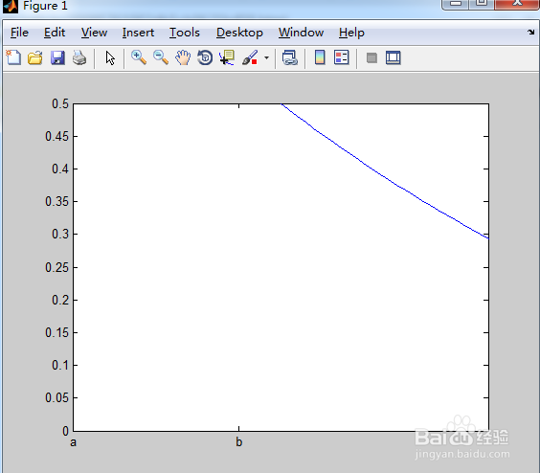Print the figure using the printer icon
Screen dimensions: 540x473
click(x=79, y=57)
